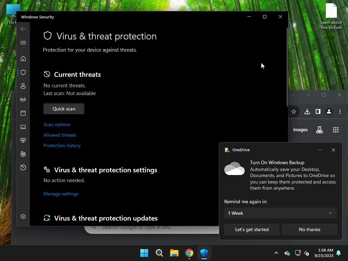Image resolution: width=348 pixels, height=261 pixels.
Task: Open the Protection history clock icon in the sidebar
Action: pyautogui.click(x=23, y=168)
